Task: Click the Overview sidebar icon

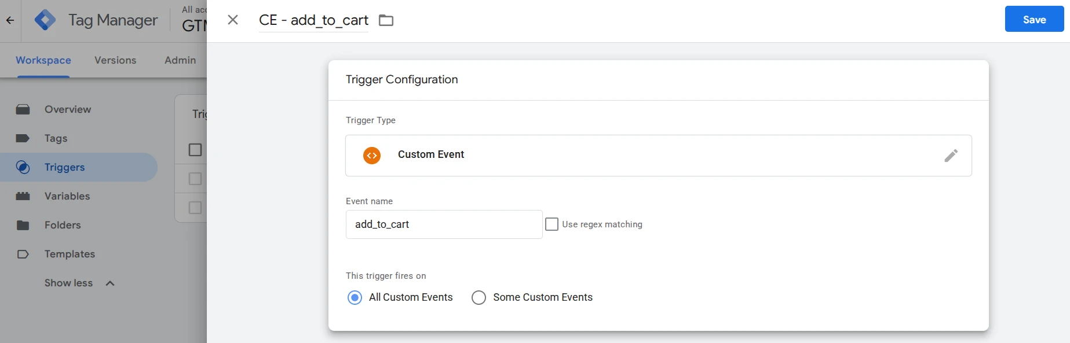Action: 23,109
